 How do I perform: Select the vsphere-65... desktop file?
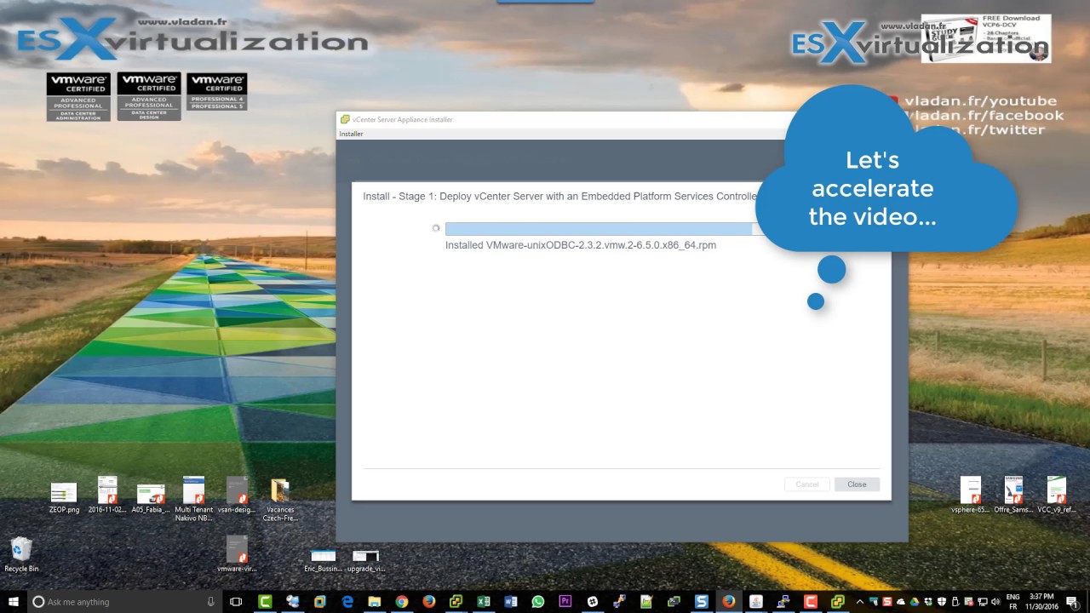[x=971, y=496]
